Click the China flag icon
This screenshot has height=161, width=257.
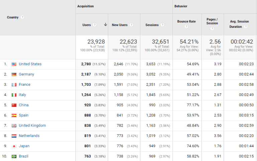pos(14,105)
